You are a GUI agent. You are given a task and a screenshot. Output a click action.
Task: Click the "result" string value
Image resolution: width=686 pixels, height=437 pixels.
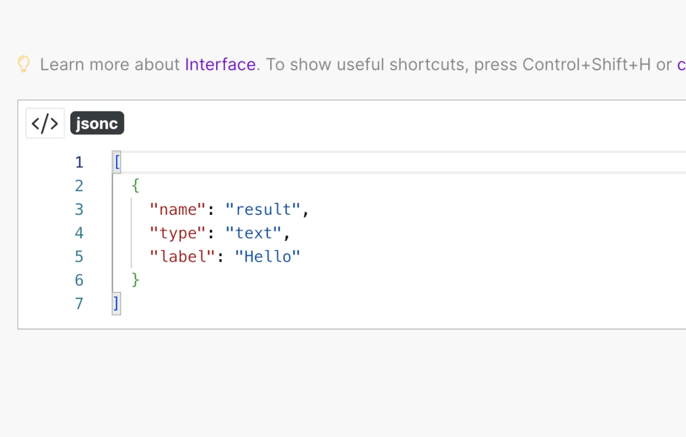263,210
